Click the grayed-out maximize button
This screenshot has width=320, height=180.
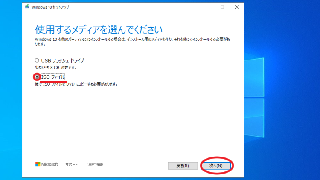pyautogui.click(x=222, y=7)
